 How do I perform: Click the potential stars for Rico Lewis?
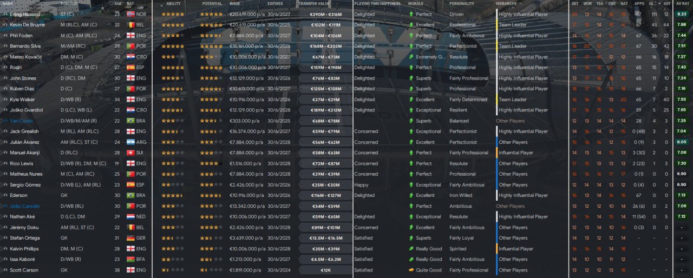pyautogui.click(x=210, y=163)
